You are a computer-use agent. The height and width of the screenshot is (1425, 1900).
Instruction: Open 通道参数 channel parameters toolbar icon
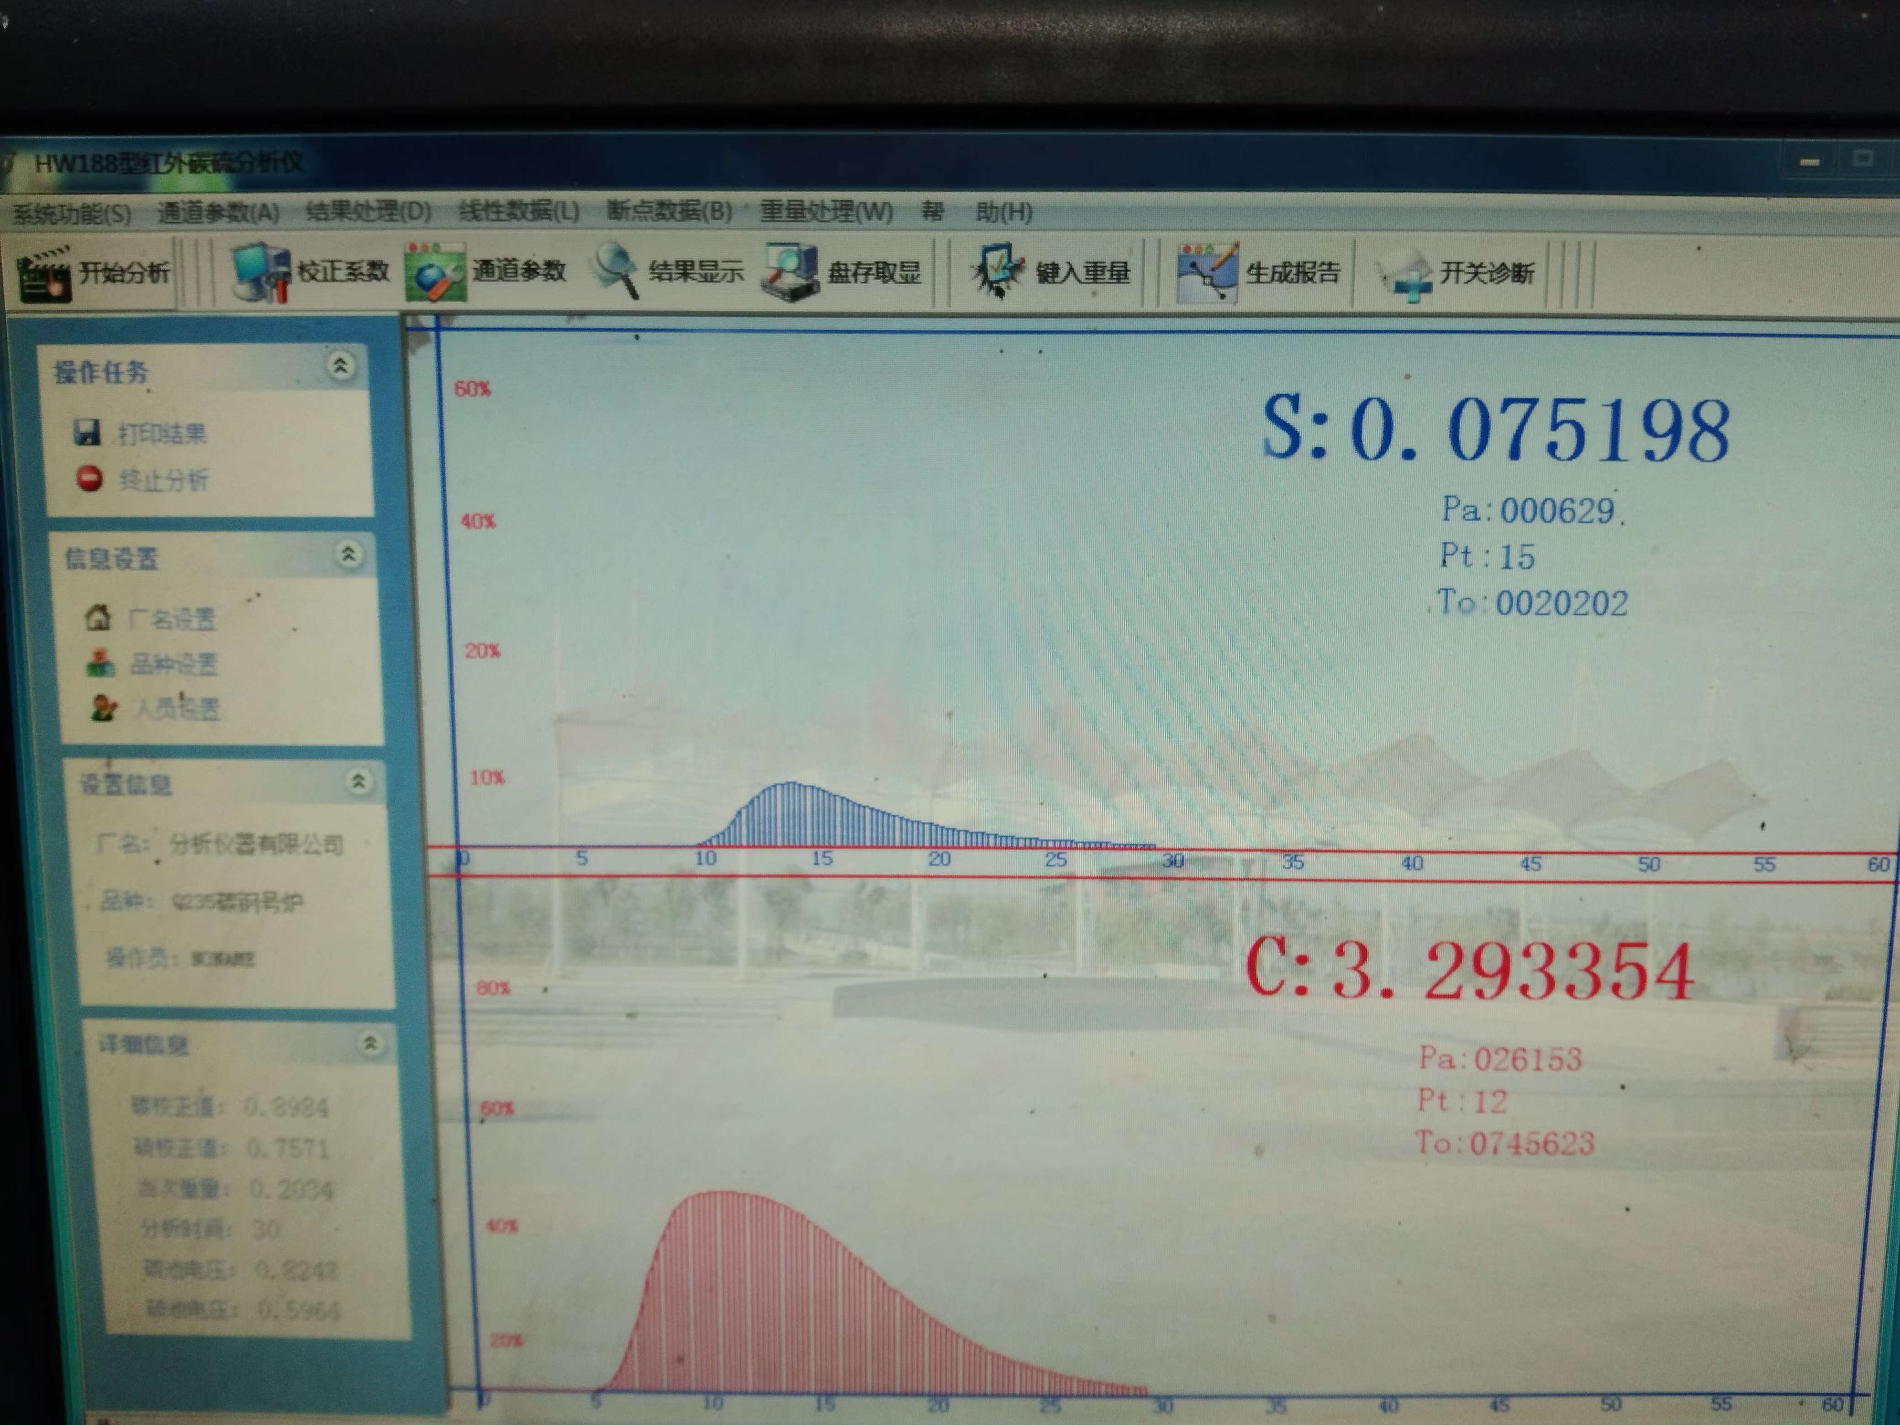pos(435,273)
